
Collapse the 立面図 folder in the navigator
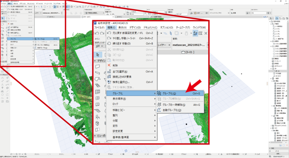271,46
